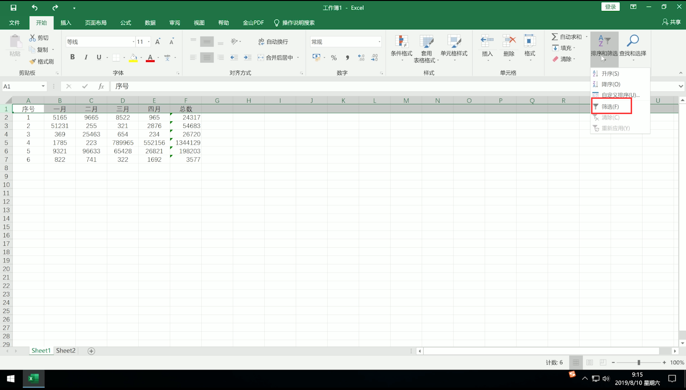Align text to the left
The height and width of the screenshot is (390, 686).
[193, 58]
